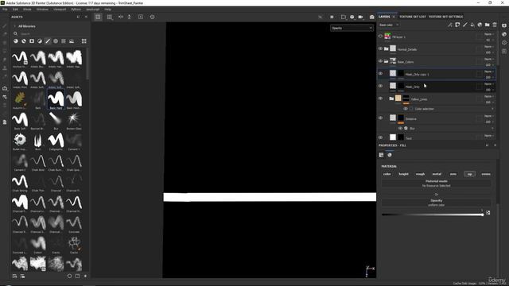Add effect wand icon in Layers toolbar
This screenshot has width=509, height=286.
click(450, 25)
